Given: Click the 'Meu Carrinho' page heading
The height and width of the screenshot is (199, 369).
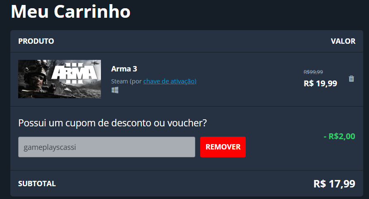Looking at the screenshot, I should point(71,11).
